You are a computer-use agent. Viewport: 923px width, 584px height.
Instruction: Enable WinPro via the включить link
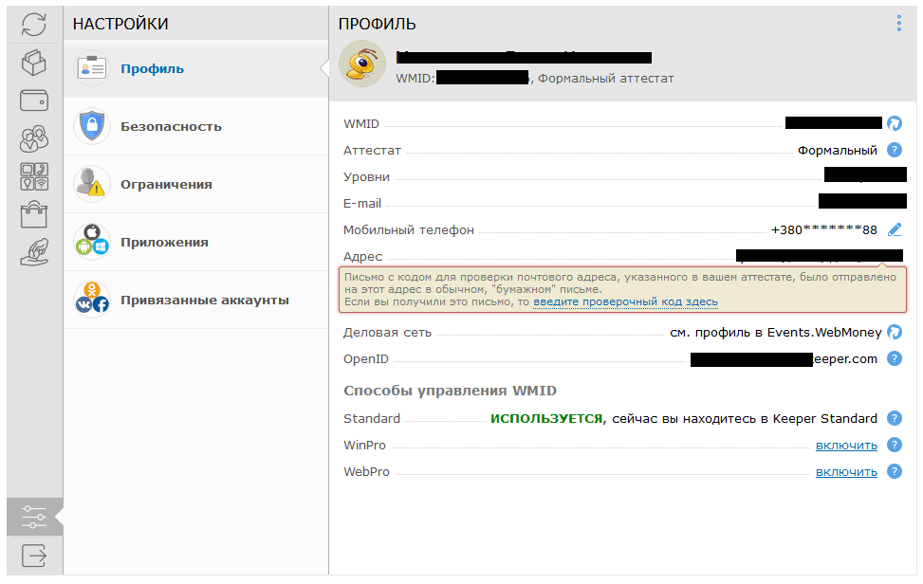846,445
